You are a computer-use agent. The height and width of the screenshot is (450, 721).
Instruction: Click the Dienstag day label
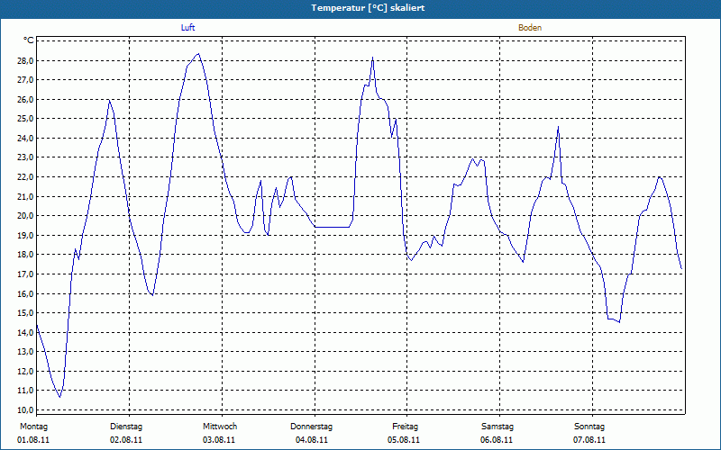(126, 427)
